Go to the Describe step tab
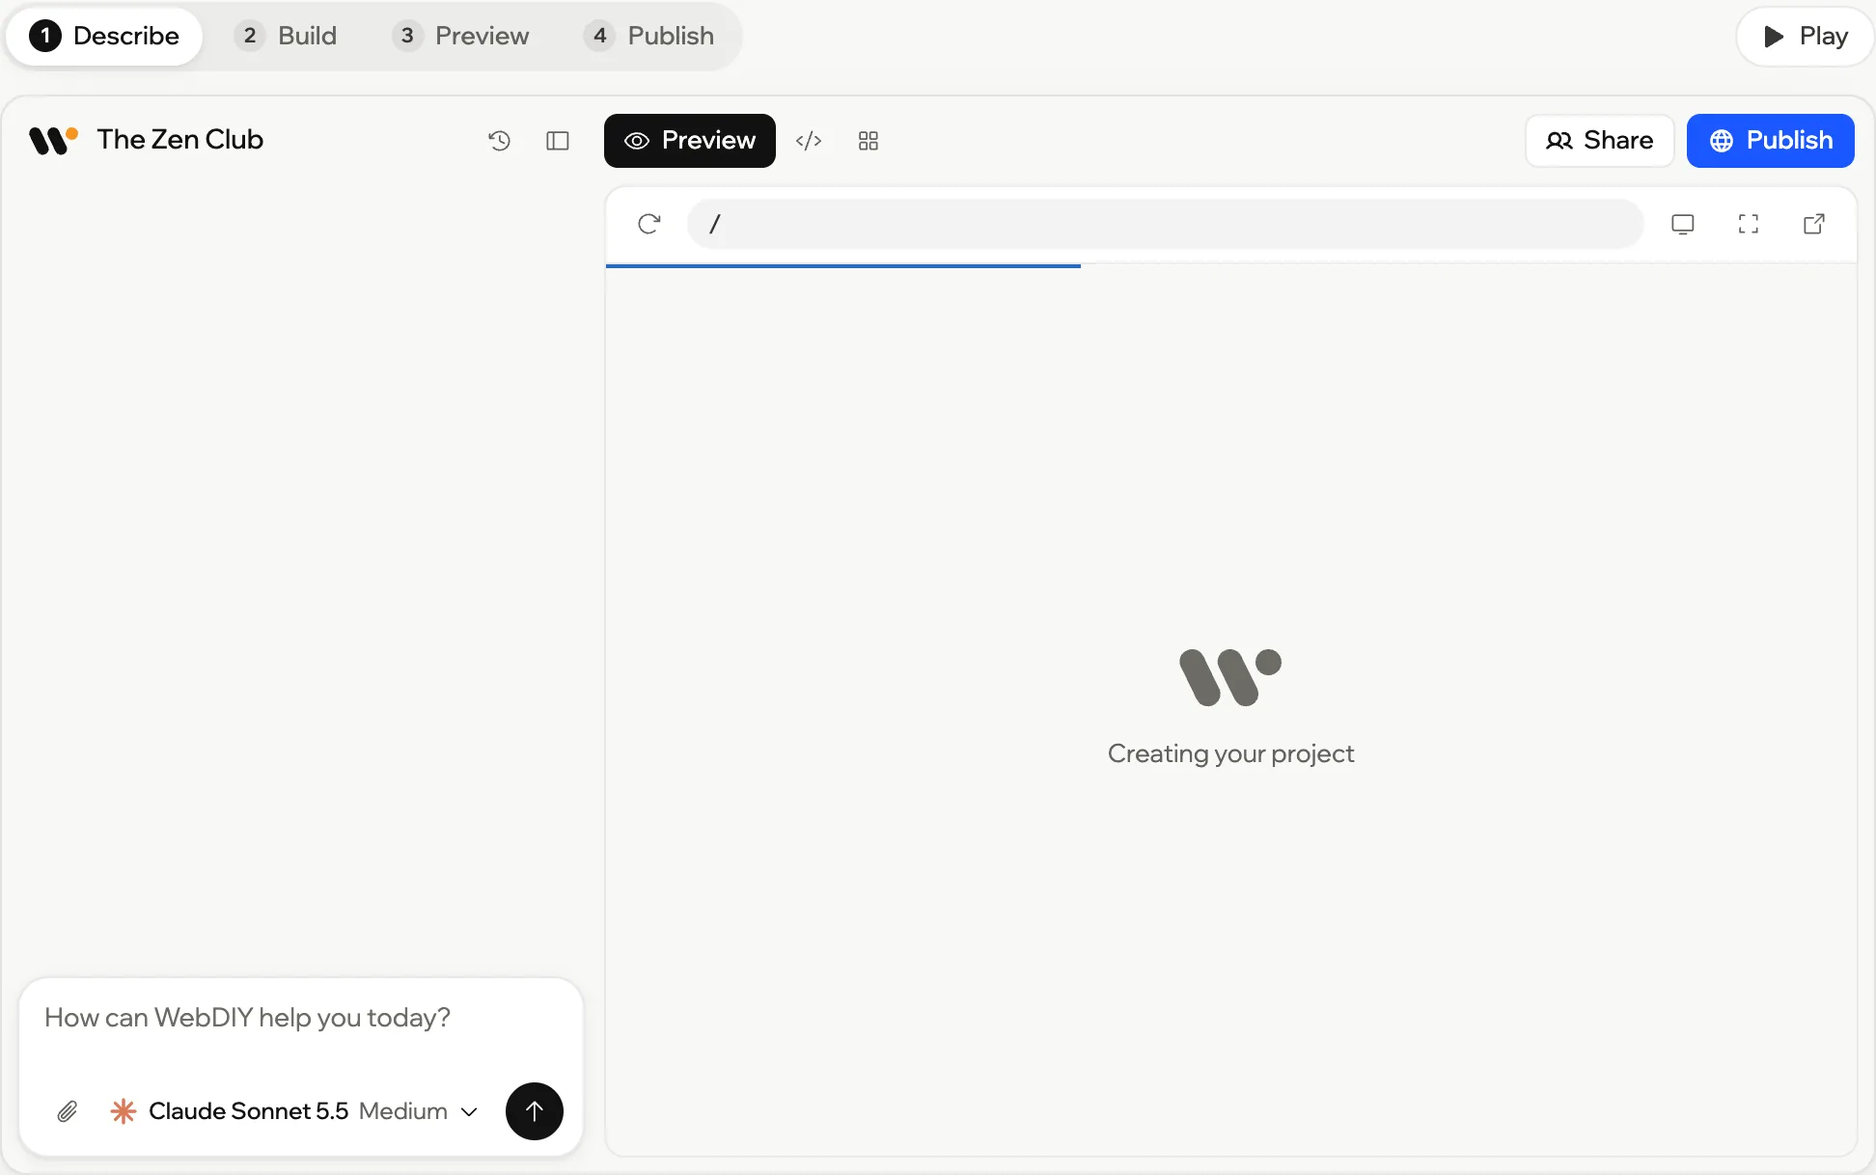The width and height of the screenshot is (1876, 1175). pyautogui.click(x=104, y=36)
